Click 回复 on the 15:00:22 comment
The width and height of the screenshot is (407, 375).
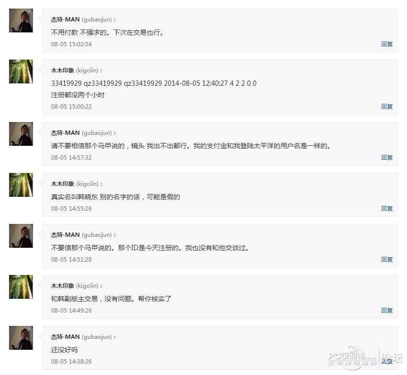387,106
